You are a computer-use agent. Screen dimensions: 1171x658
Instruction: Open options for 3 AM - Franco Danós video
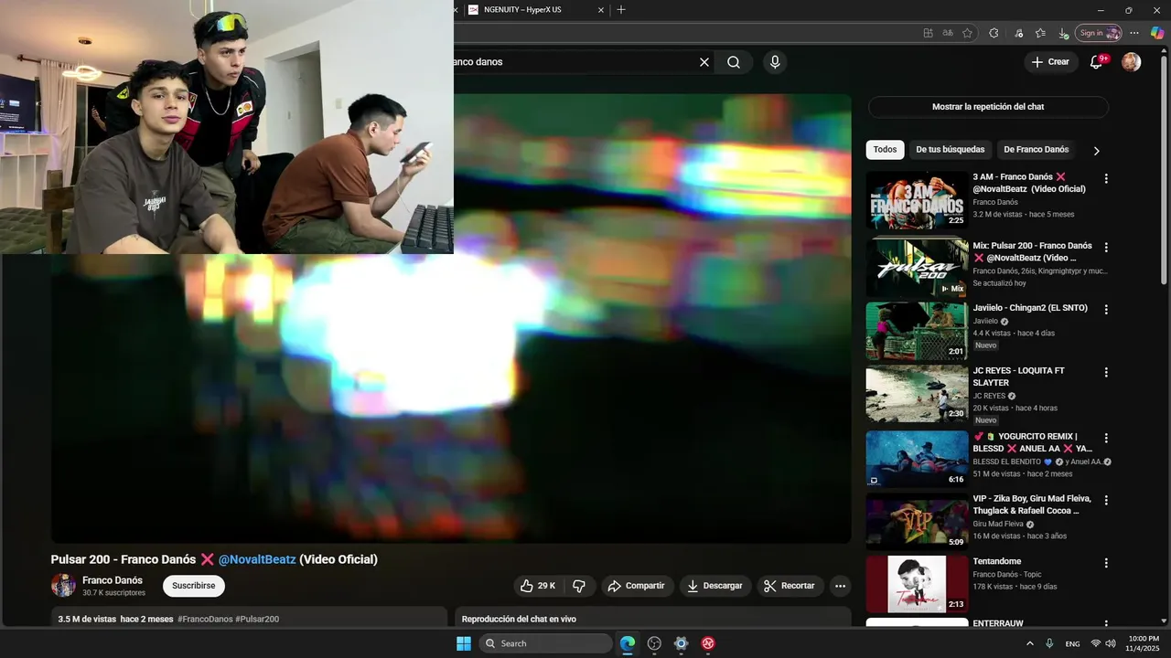pos(1106,178)
